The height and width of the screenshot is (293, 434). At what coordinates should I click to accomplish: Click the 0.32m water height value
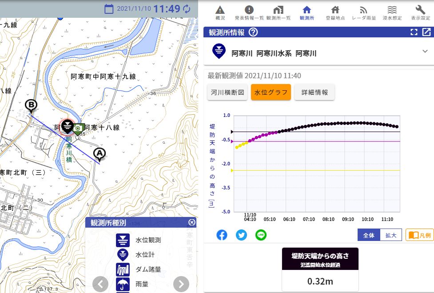pos(320,281)
